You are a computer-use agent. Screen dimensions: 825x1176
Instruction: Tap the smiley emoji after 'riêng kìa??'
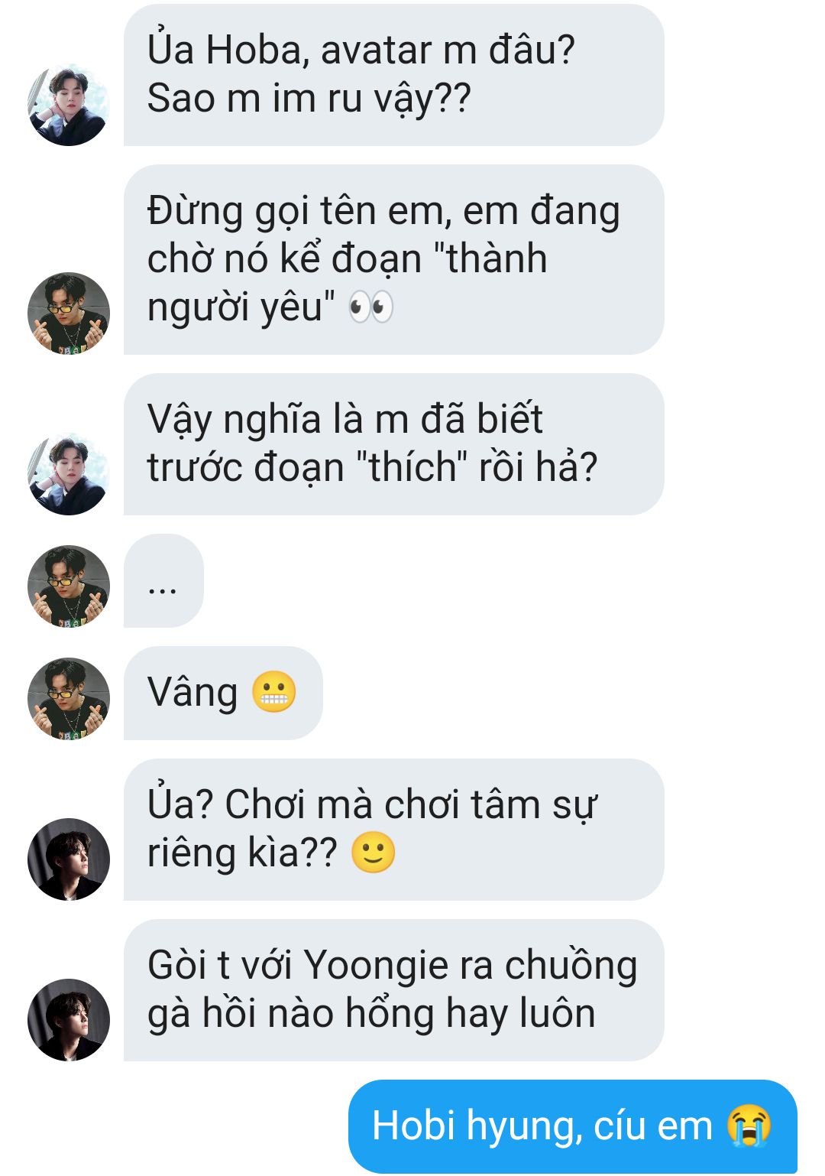[373, 853]
